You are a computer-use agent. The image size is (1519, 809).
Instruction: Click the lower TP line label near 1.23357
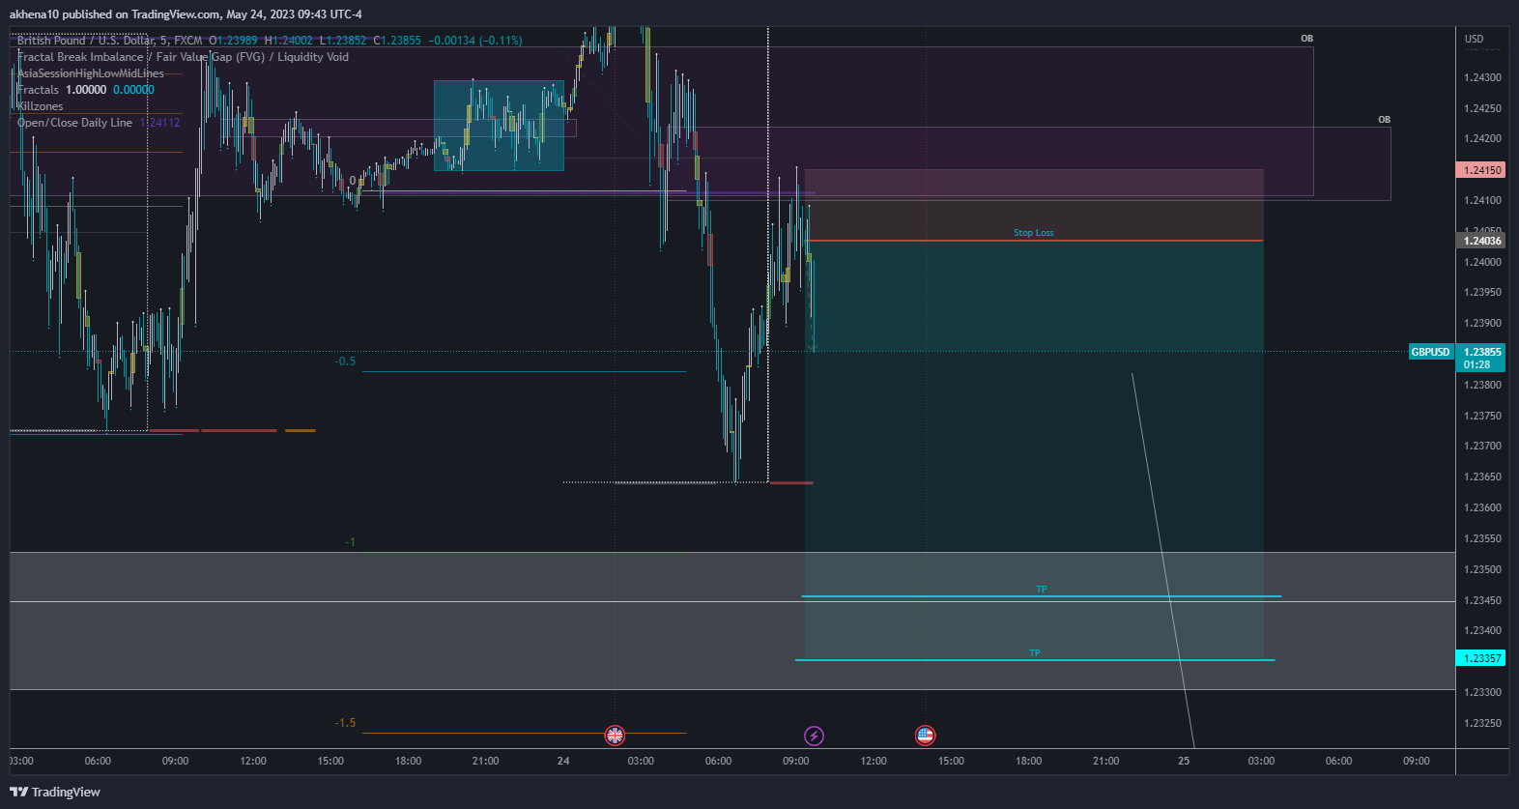click(1034, 653)
